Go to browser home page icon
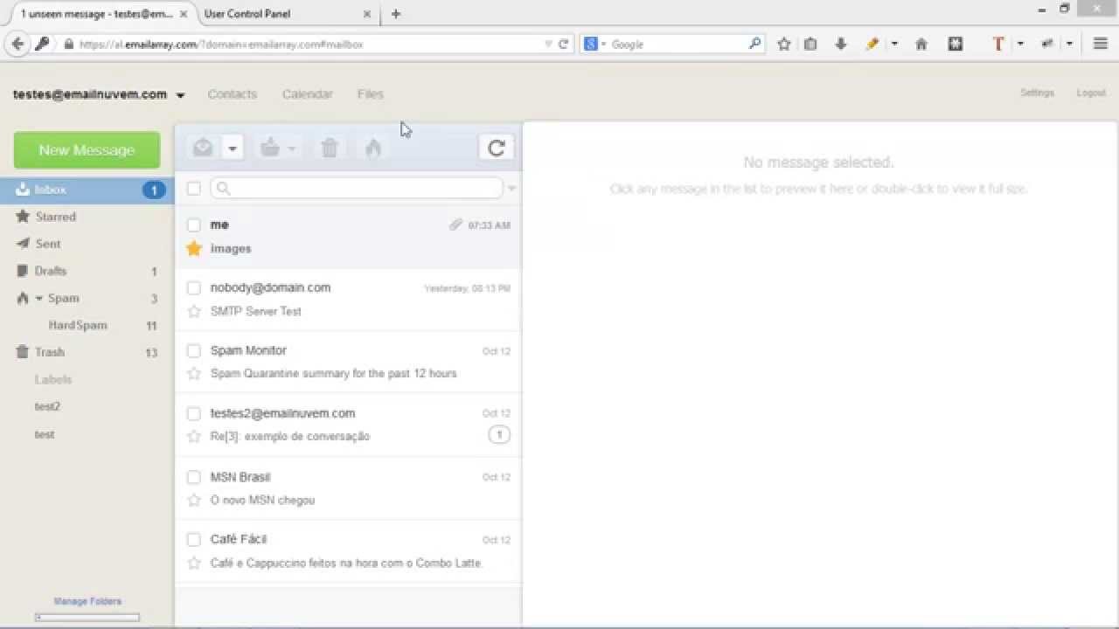The image size is (1119, 629). click(921, 44)
